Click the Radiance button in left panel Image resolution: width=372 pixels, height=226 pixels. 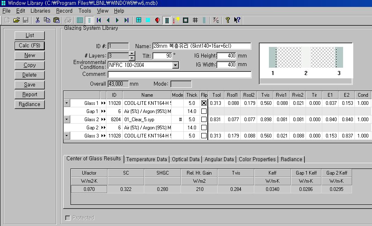29,104
